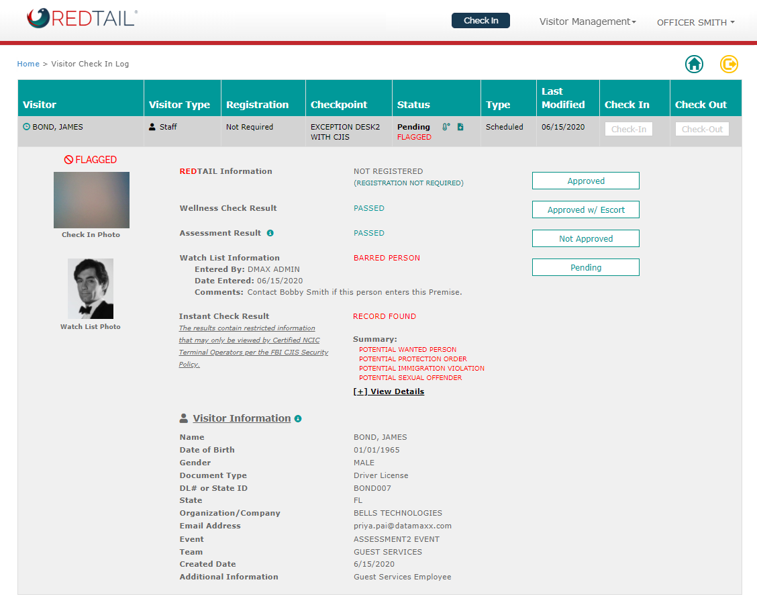
Task: Click the ASSESSMENT2 EVENT value
Action: click(x=397, y=539)
